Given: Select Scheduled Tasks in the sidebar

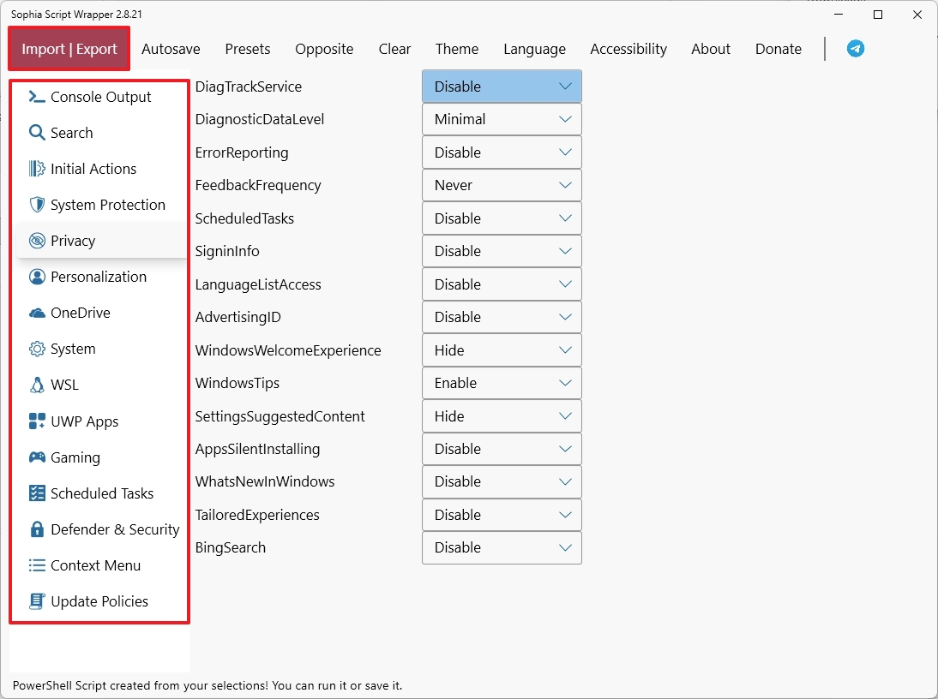Looking at the screenshot, I should coord(101,493).
